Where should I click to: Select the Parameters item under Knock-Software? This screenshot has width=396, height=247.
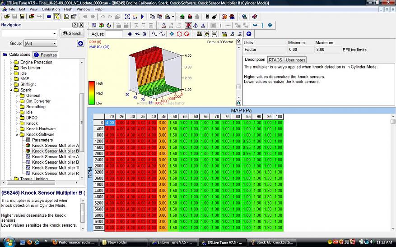point(42,140)
